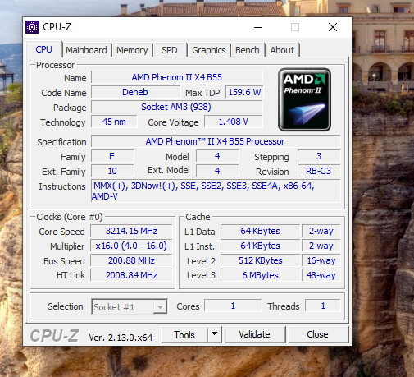414x377 pixels.
Task: Click the HT Link value '2008.84 MHz'
Action: click(x=131, y=275)
